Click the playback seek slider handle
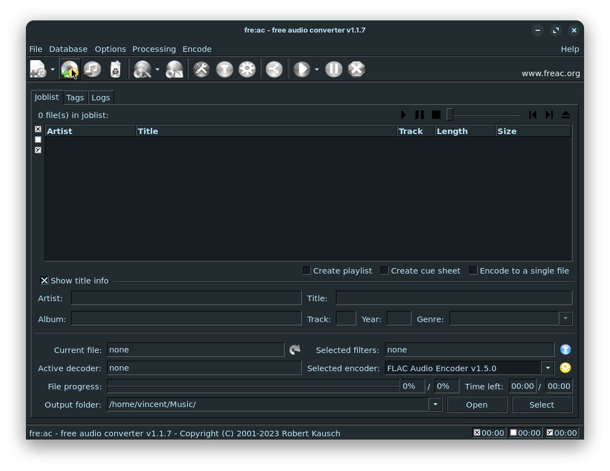 tap(450, 115)
